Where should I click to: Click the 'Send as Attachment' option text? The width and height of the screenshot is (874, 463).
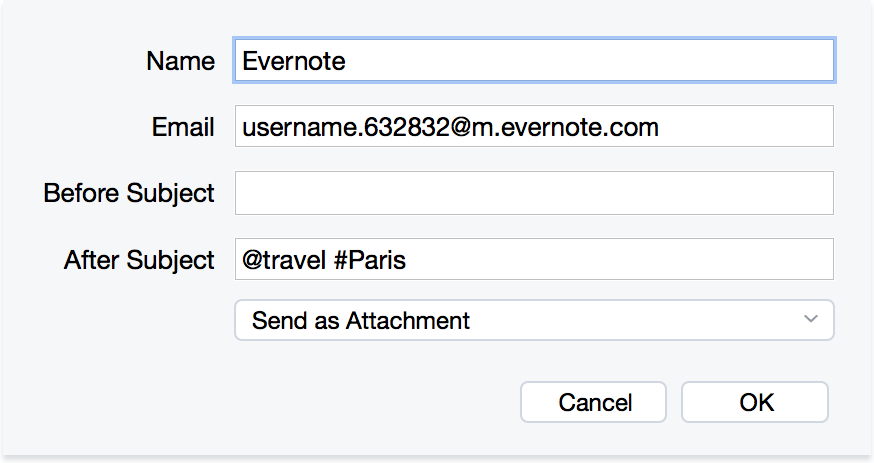click(x=361, y=321)
